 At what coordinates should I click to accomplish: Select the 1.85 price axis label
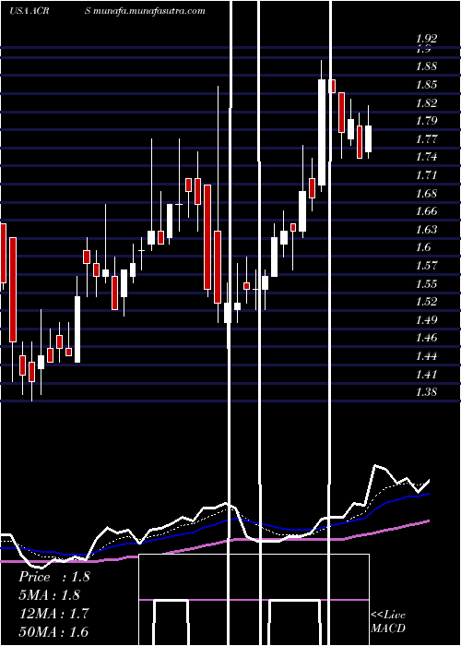click(x=426, y=85)
